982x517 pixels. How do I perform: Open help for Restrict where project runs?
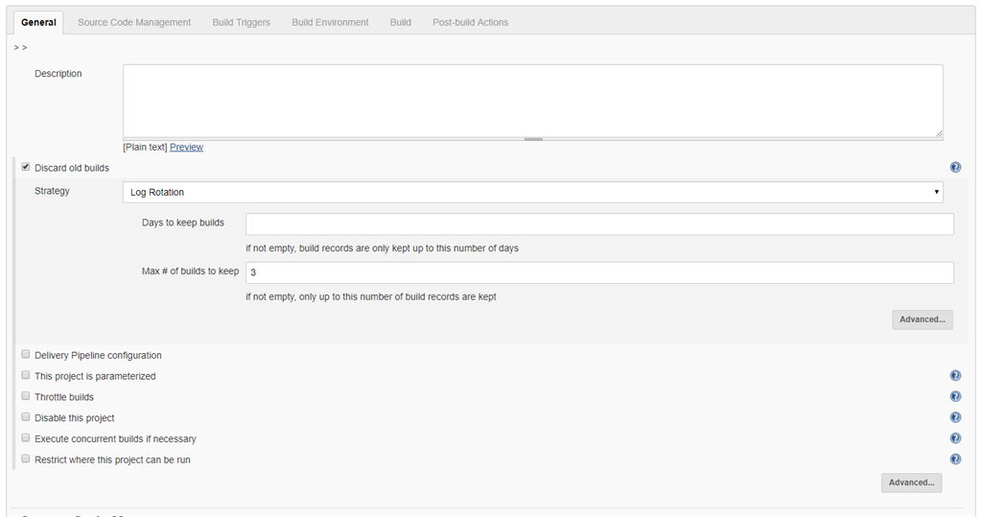click(955, 460)
